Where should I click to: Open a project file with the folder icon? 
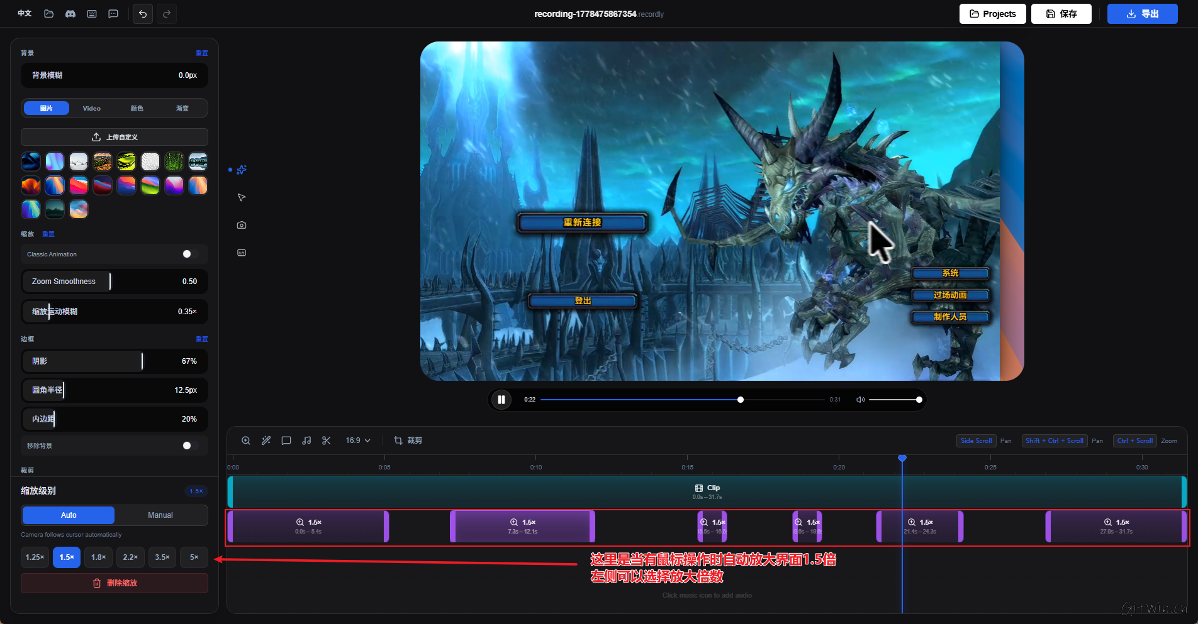coord(48,14)
